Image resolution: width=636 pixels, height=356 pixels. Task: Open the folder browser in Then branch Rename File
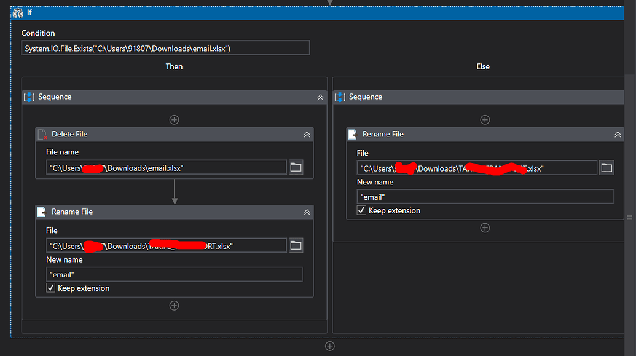click(x=296, y=245)
